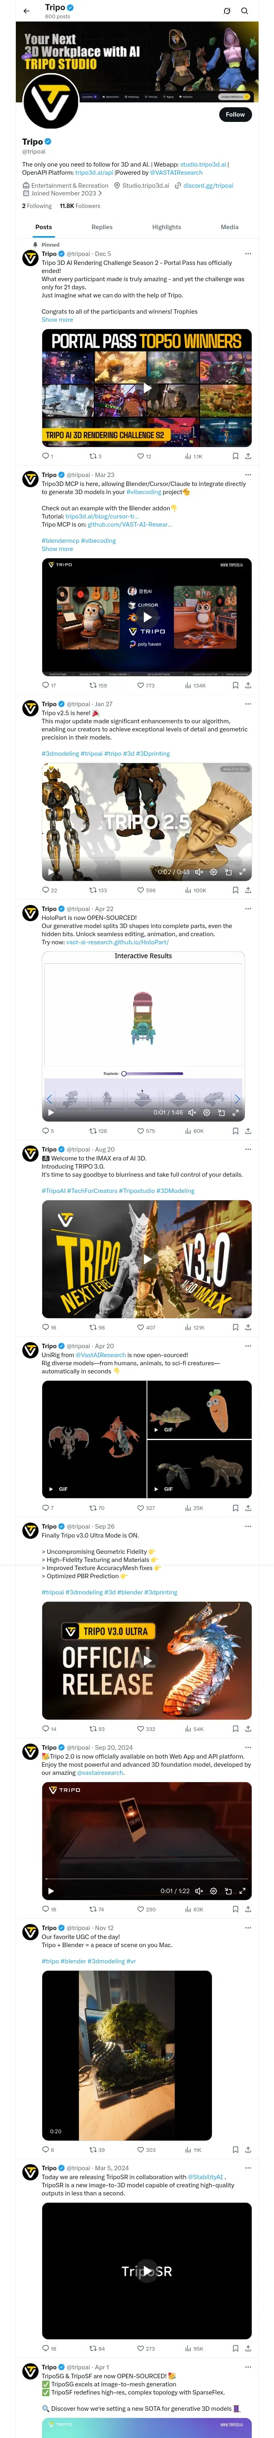This screenshot has height=2438, width=274.
Task: Mute the Tripo 2.5 video
Action: (x=198, y=872)
